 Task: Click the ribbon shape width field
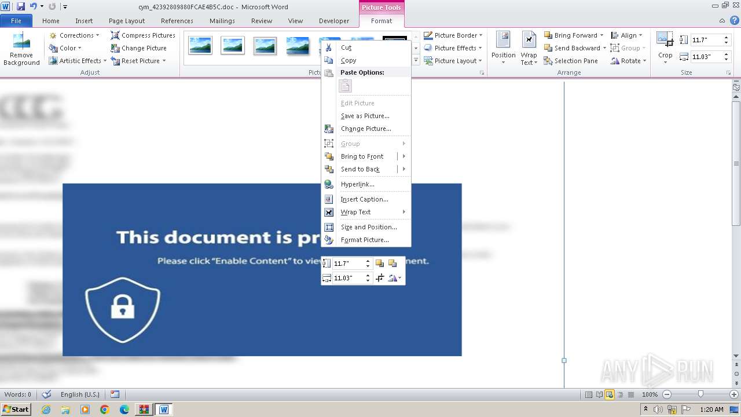click(x=706, y=57)
